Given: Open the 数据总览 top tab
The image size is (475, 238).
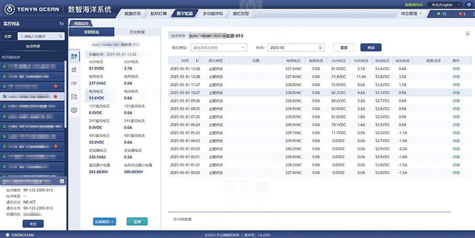Looking at the screenshot, I should 136,14.
